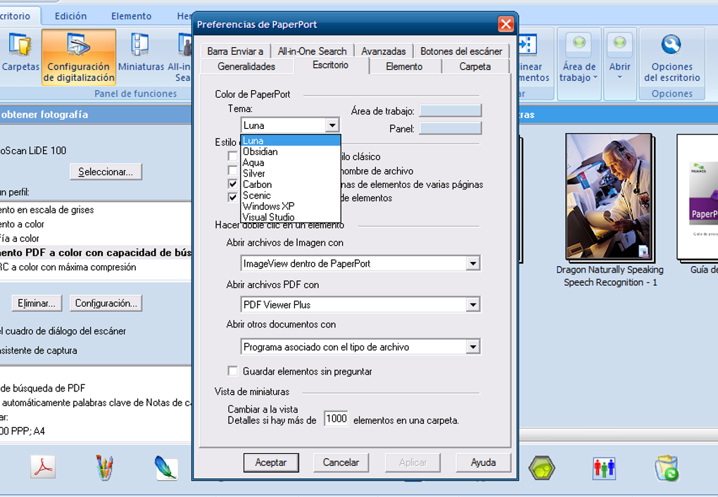The image size is (718, 497).
Task: Click green hexagon icon in Send To bar
Action: pyautogui.click(x=542, y=467)
